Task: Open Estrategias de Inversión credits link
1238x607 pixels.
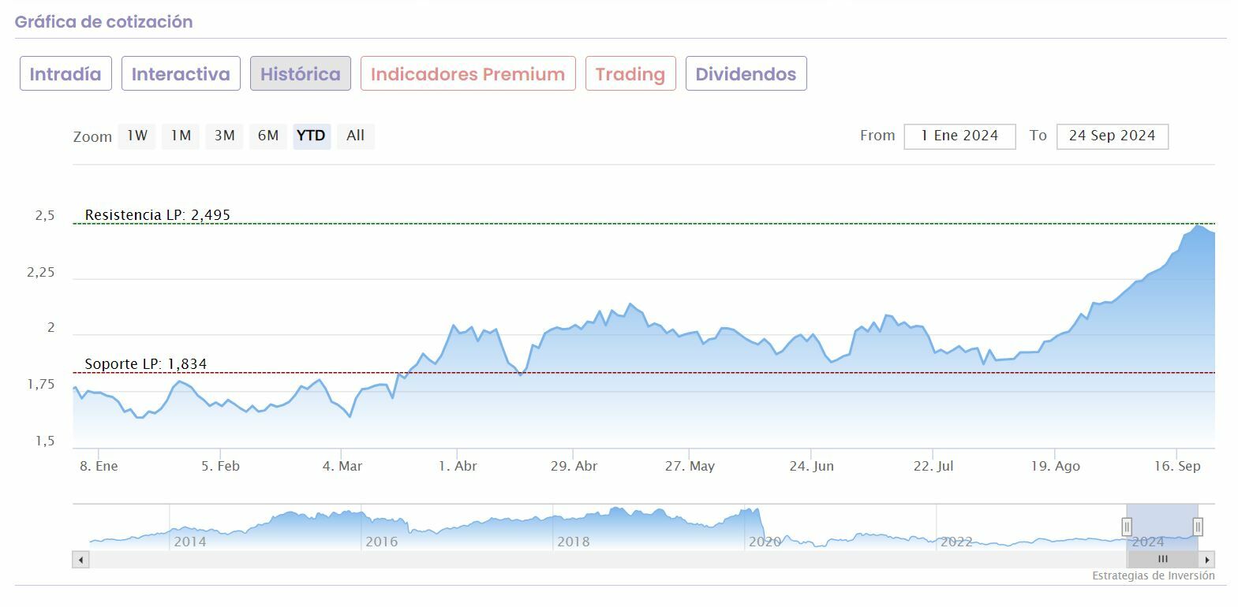Action: (x=1153, y=575)
